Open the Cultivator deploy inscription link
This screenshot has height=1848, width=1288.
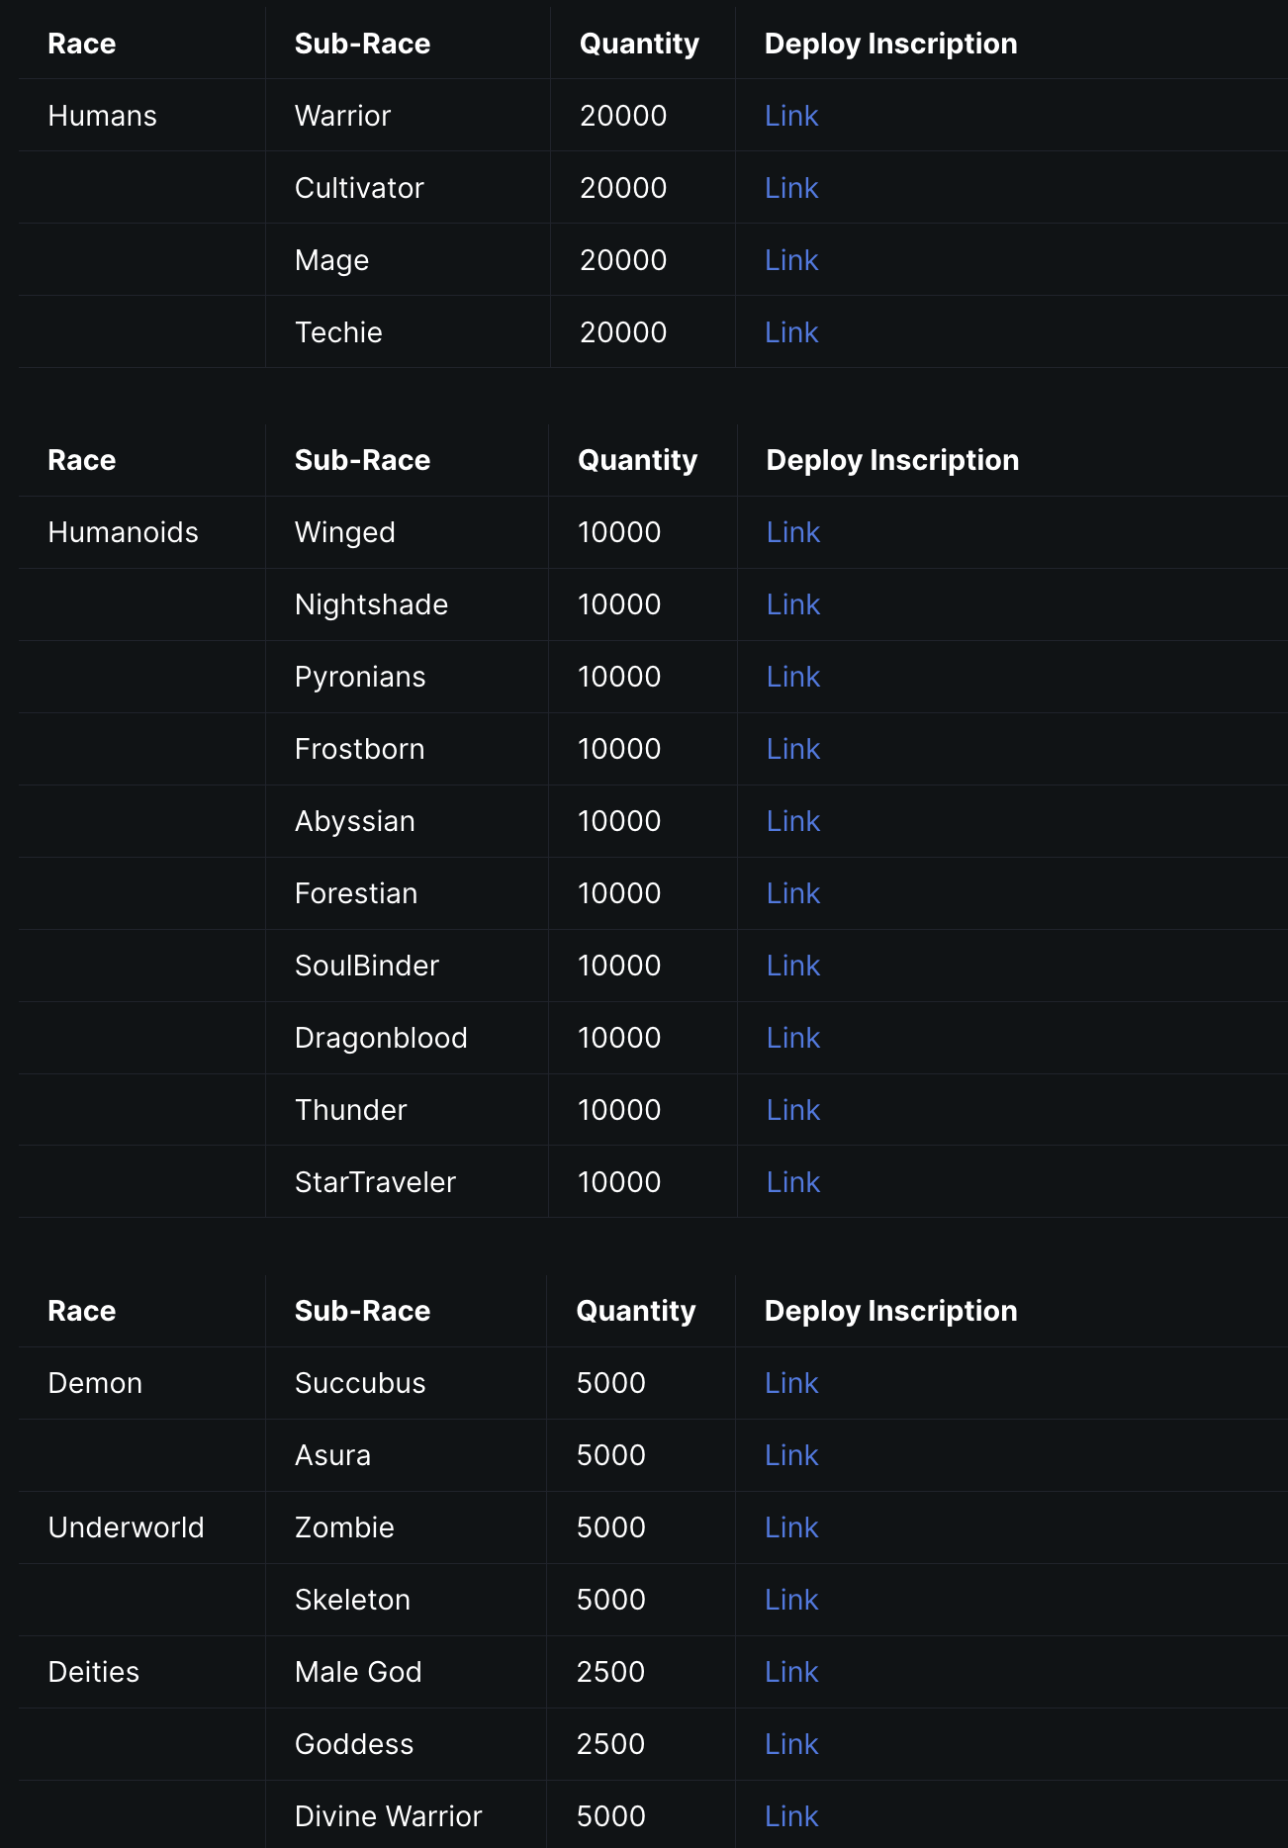[791, 188]
